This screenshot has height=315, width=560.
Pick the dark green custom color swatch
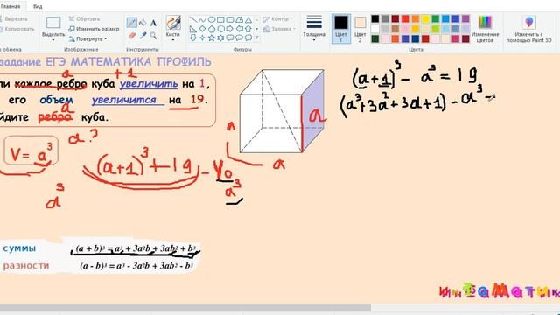click(375, 38)
